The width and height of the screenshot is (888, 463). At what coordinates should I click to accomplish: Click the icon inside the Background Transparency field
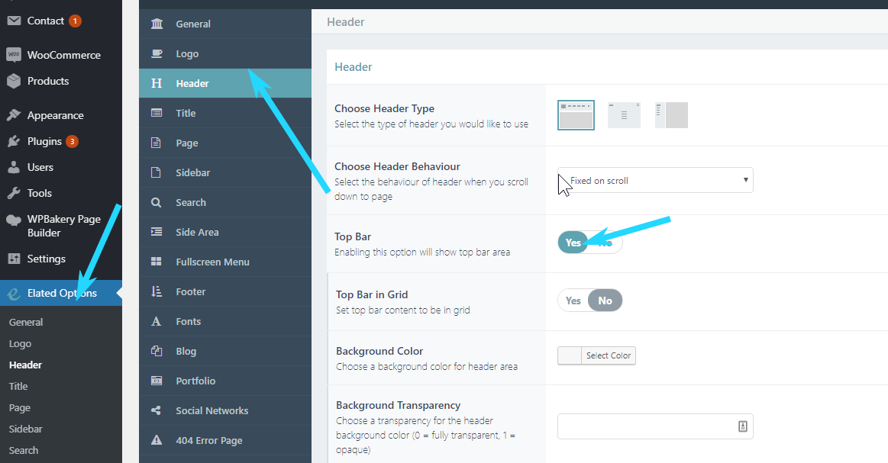tap(742, 427)
